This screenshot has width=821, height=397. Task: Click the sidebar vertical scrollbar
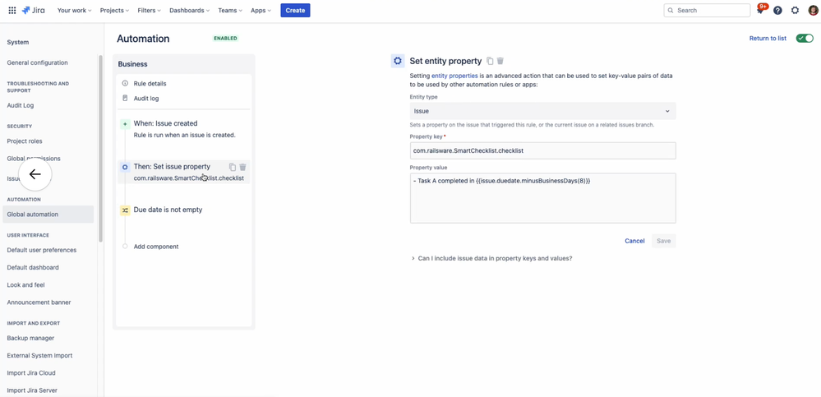[x=100, y=148]
